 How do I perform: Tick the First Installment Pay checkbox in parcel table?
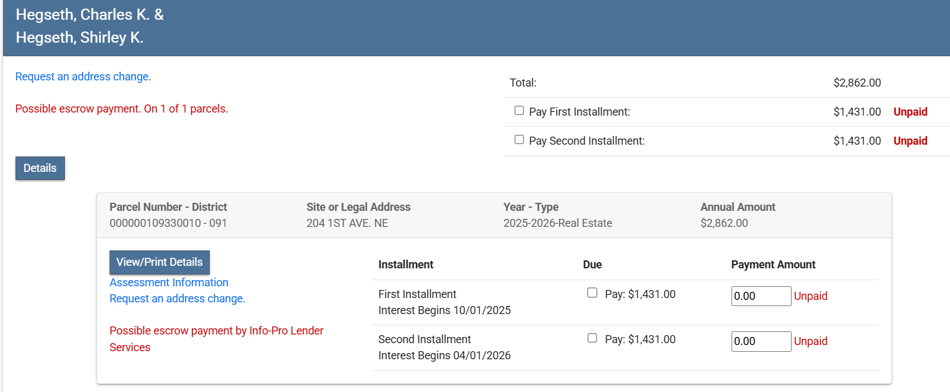(592, 293)
